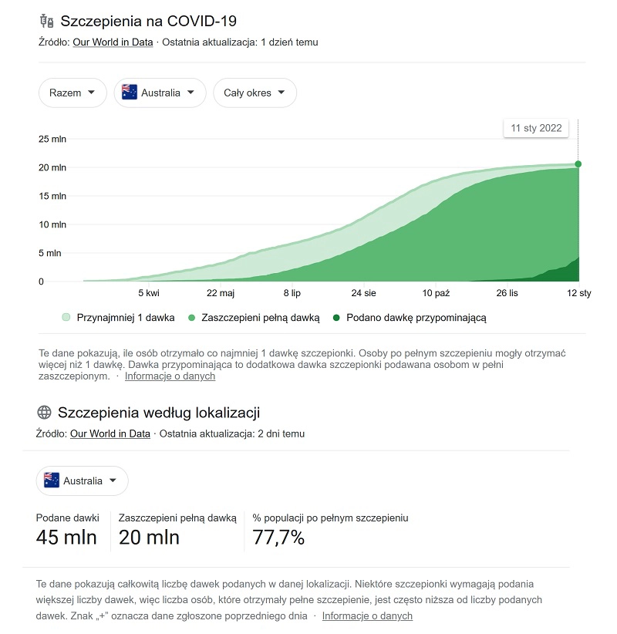Click 'Informacje o danych' link below chart
This screenshot has width=617, height=634.
pos(170,376)
